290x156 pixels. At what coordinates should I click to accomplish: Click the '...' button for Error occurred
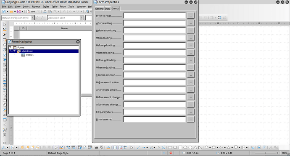[191, 119]
